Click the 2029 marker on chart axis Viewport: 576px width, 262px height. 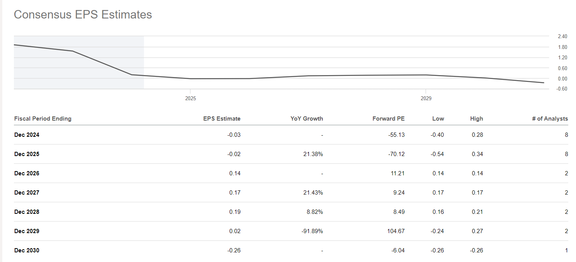tap(426, 99)
